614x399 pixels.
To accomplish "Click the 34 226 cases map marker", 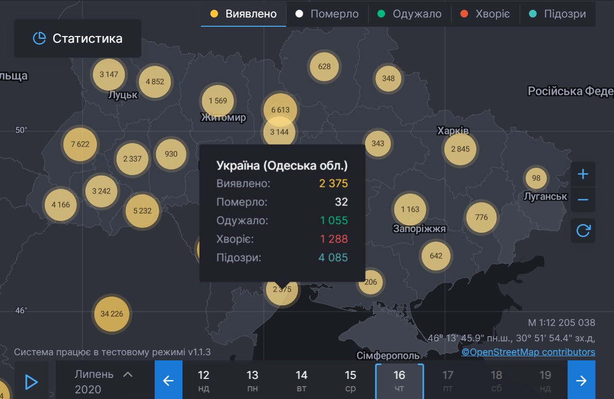I will [x=112, y=314].
